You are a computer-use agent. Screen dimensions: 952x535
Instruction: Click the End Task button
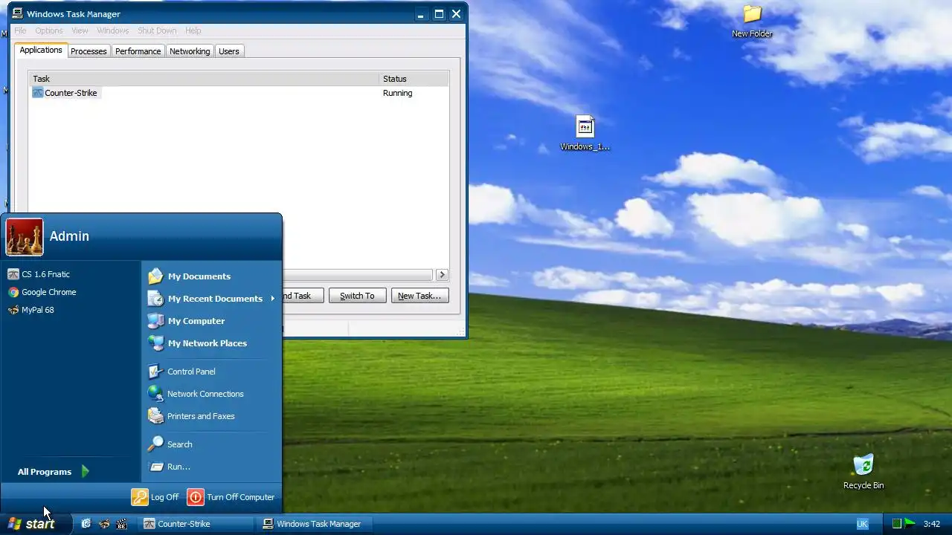tap(302, 296)
